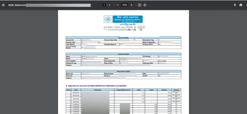Click the Debit column header
247x114 pixels.
(x=139, y=90)
